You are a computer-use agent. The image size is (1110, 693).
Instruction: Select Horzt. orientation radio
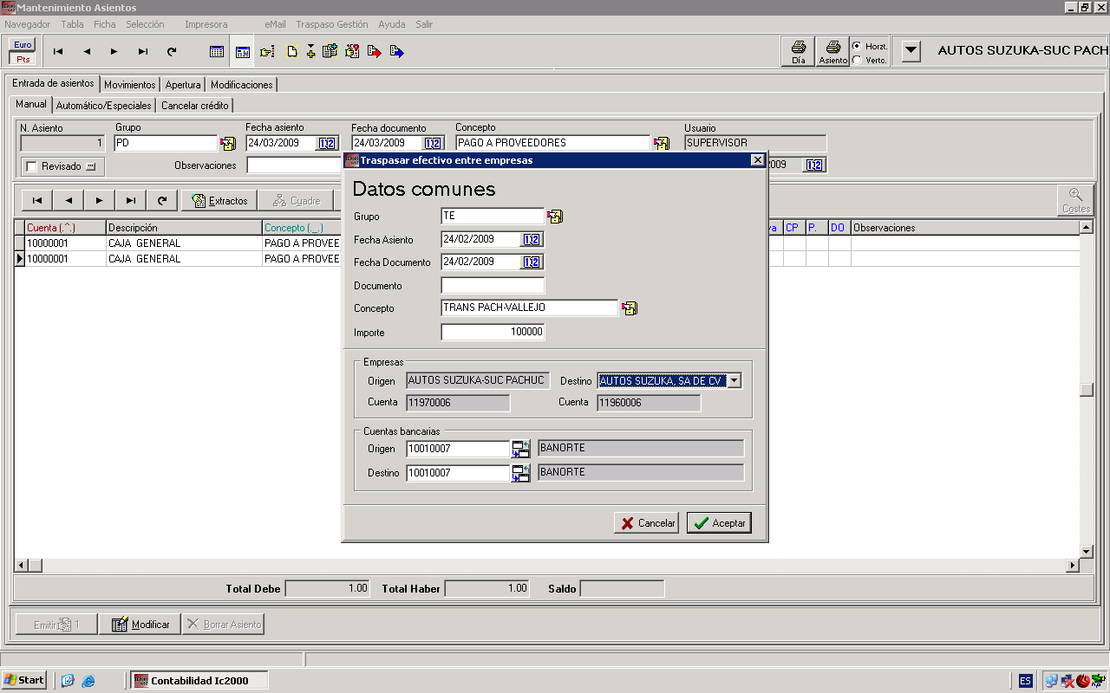click(x=857, y=46)
